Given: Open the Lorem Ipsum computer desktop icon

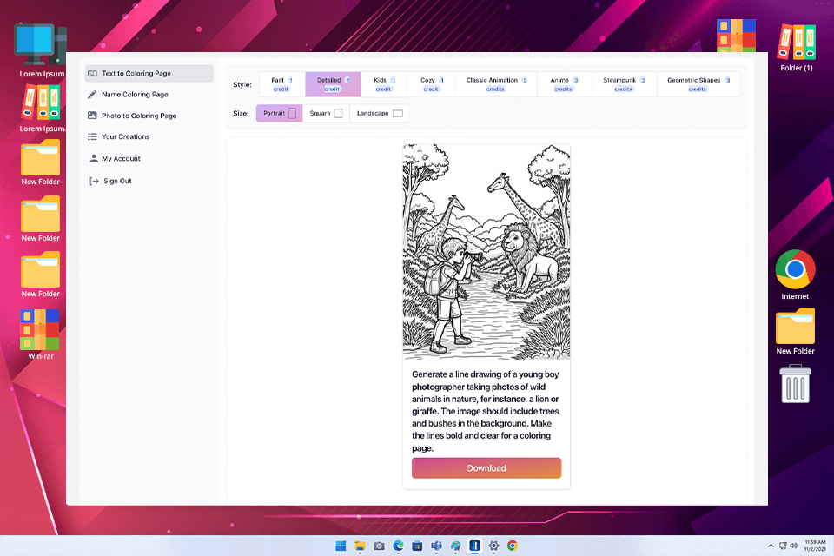Looking at the screenshot, I should pos(41,50).
